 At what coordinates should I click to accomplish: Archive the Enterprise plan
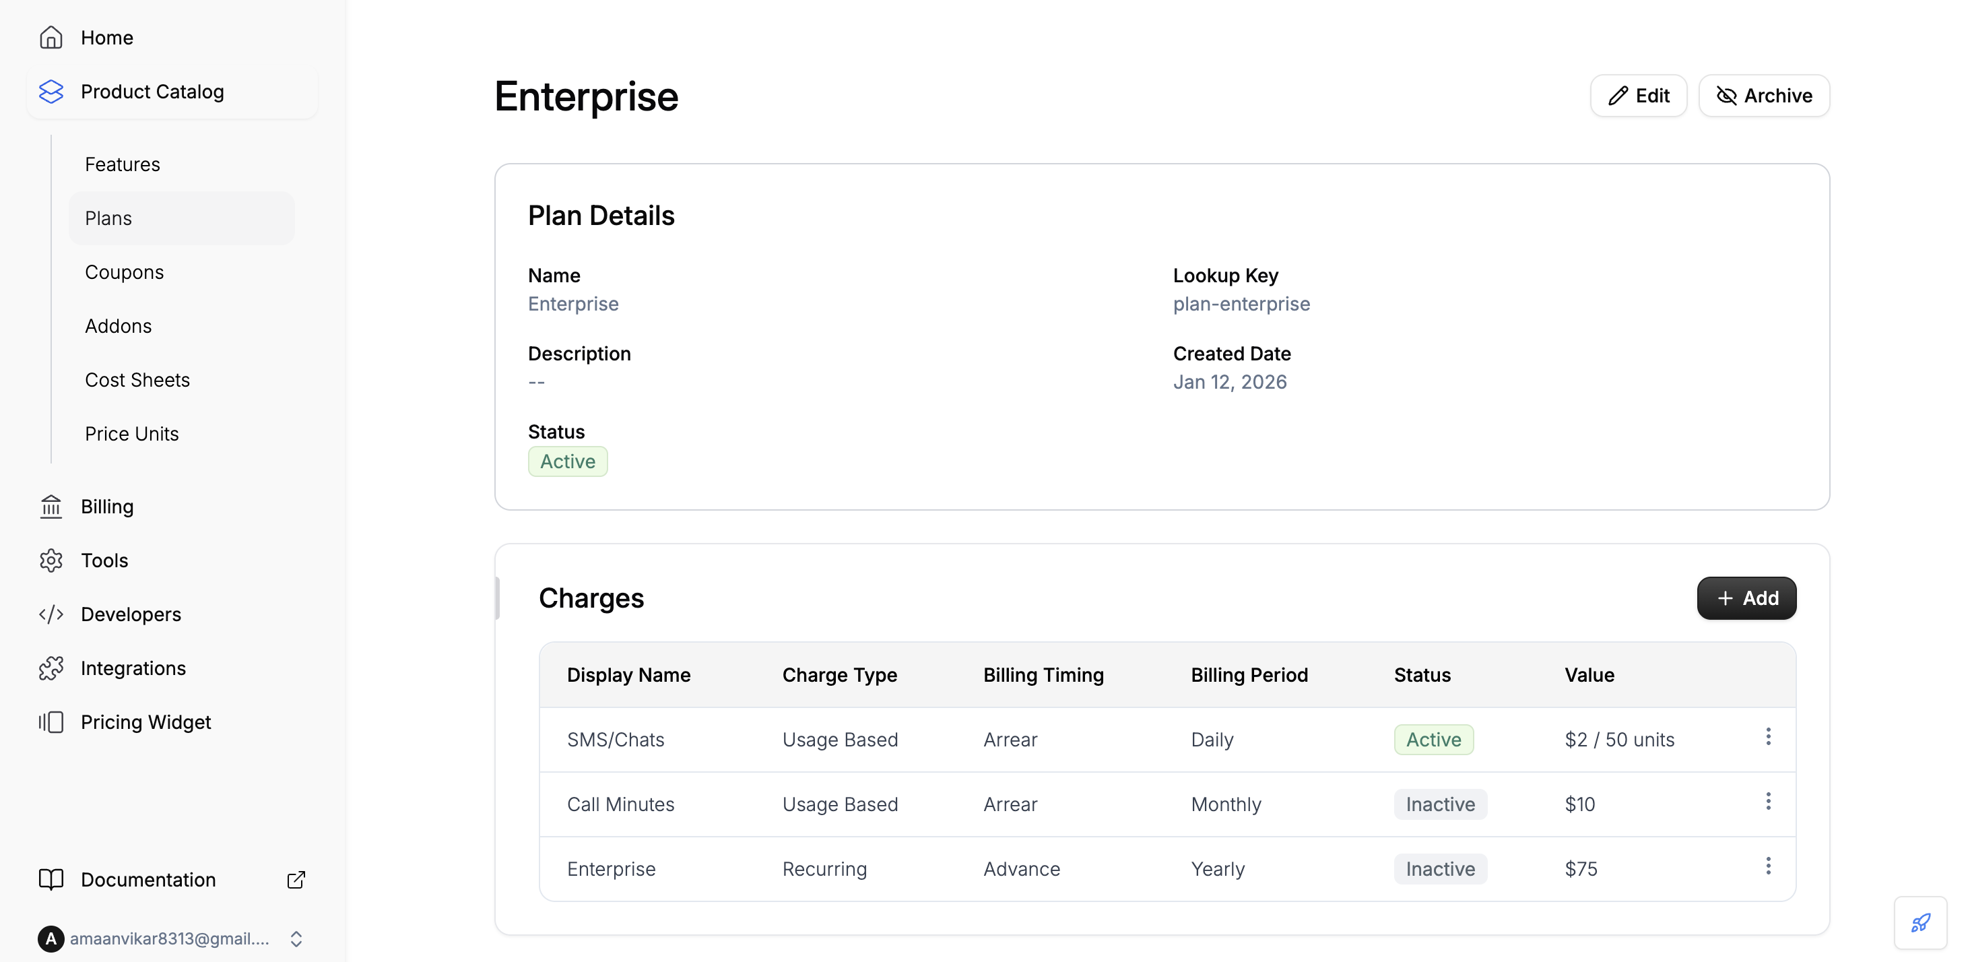[x=1764, y=95]
